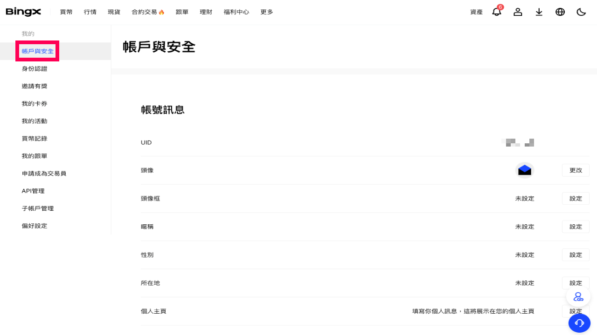
Task: Click the avatar envelope thumbnail
Action: coord(525,170)
